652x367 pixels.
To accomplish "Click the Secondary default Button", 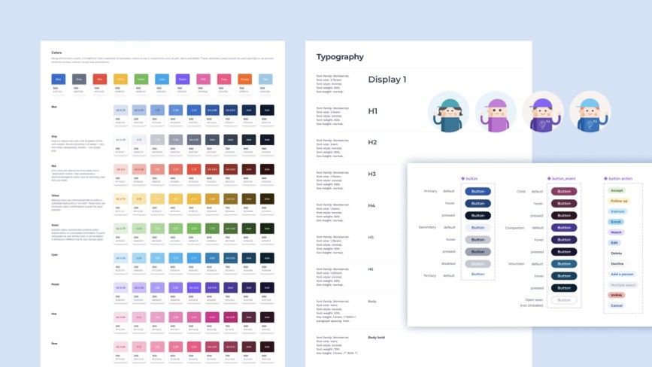I will (x=478, y=227).
